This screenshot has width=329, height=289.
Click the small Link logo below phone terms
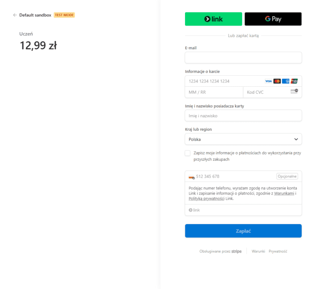pos(194,210)
